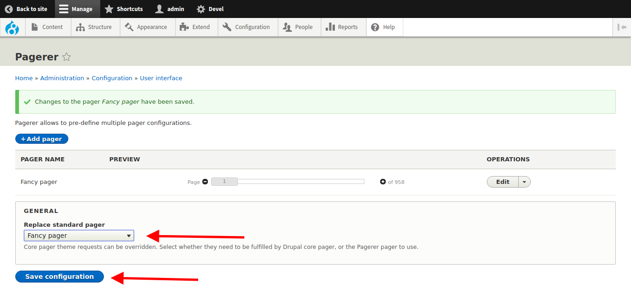
Task: Open the Shortcuts tray
Action: 124,9
